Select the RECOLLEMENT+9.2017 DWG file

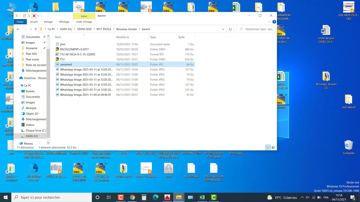pos(124,49)
